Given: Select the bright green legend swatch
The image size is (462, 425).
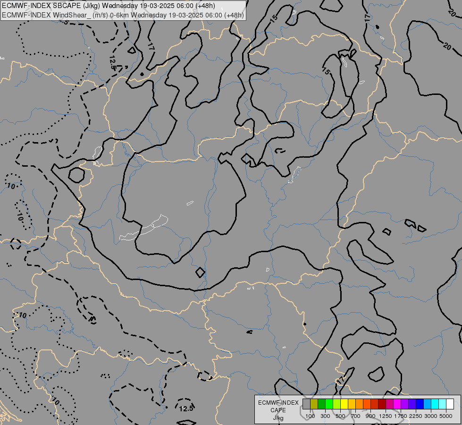Looking at the screenshot, I should point(329,404).
